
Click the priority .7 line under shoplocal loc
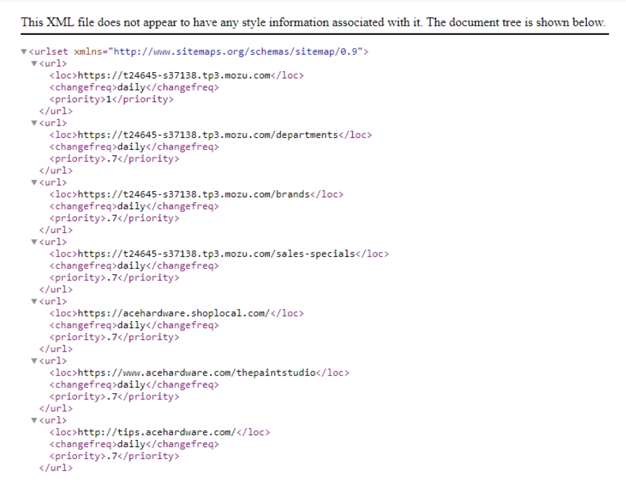tap(114, 337)
